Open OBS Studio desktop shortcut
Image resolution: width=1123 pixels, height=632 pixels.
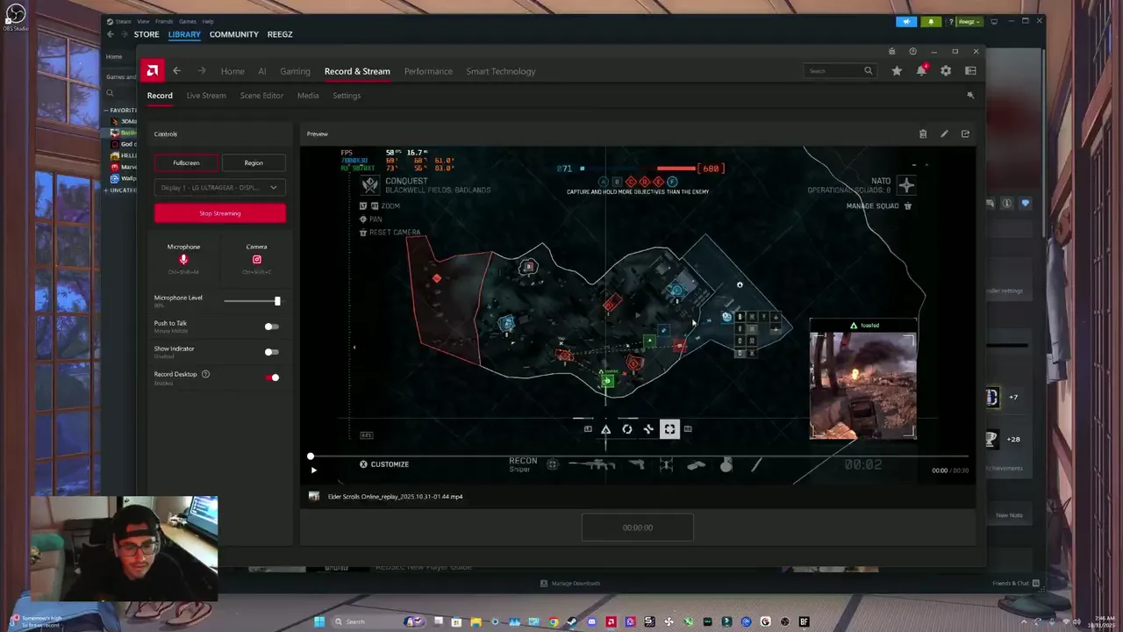click(x=16, y=16)
